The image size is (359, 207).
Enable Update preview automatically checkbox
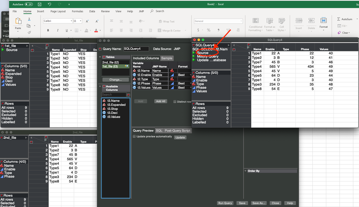[x=134, y=137]
